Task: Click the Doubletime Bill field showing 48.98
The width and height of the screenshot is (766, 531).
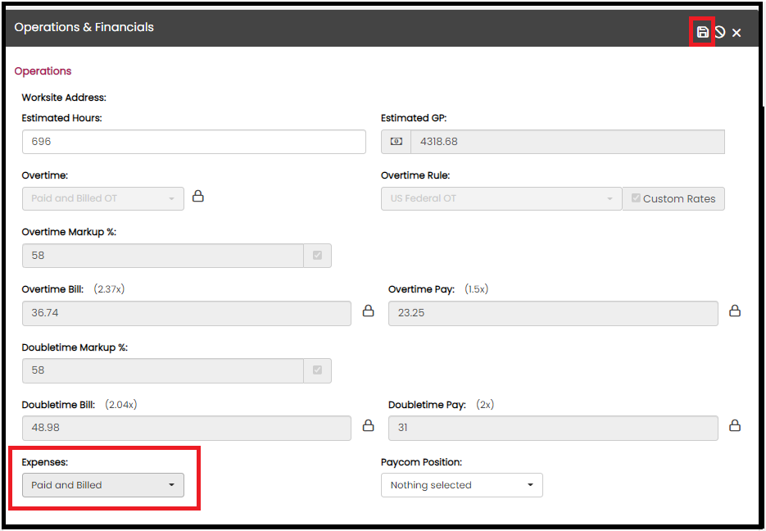Action: [x=187, y=428]
